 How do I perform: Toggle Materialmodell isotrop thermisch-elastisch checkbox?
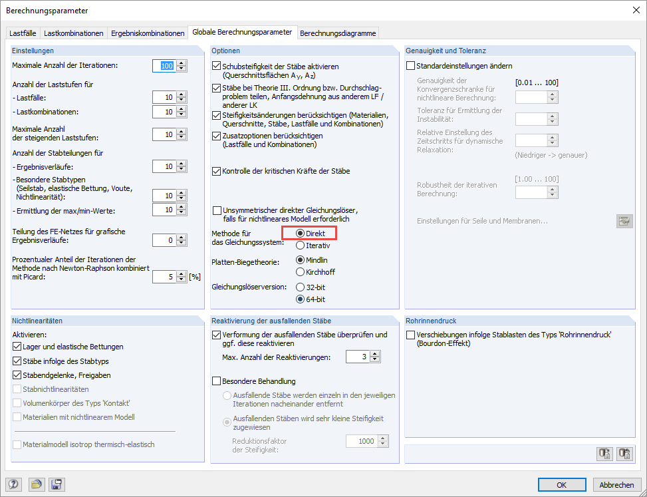(x=17, y=444)
